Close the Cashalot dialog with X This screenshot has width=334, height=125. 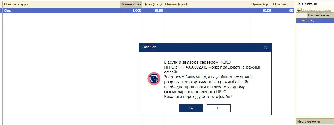coord(266,47)
